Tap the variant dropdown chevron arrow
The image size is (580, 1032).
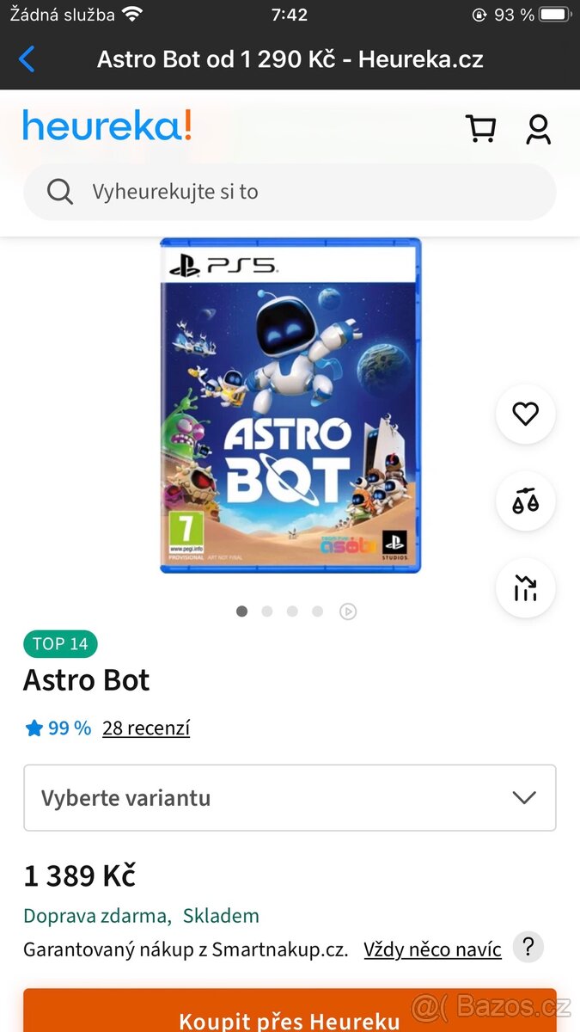tap(524, 798)
